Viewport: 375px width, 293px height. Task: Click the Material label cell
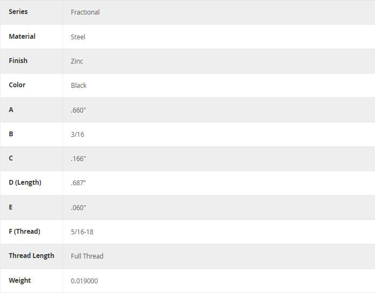22,37
